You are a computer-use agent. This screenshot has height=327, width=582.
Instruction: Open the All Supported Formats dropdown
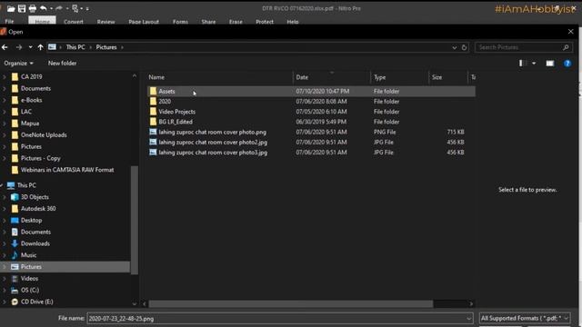525,319
